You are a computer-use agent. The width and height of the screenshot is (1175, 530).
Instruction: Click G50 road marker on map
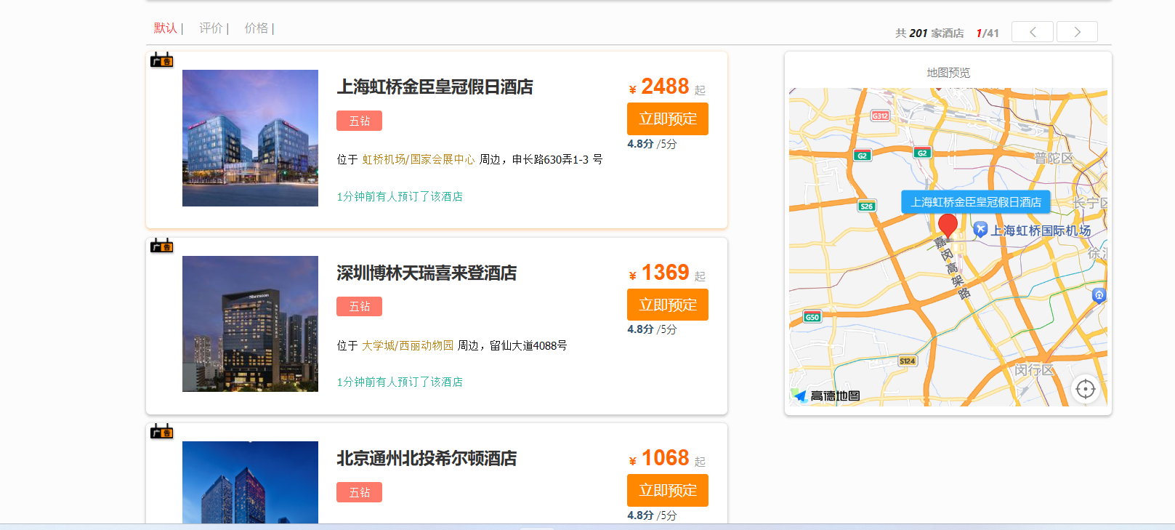point(812,317)
